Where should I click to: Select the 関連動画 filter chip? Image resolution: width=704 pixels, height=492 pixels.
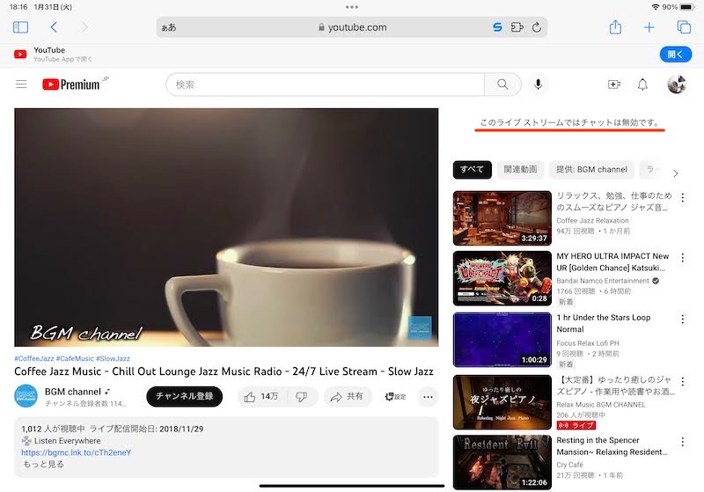pos(521,170)
